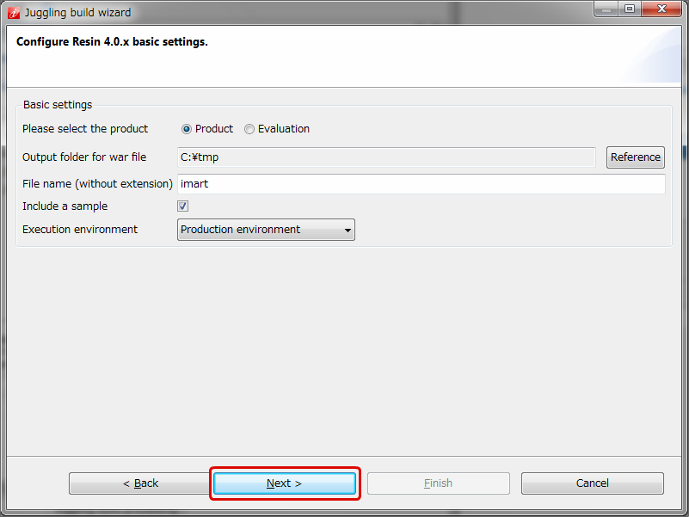Click the 'Execution environment' label
The width and height of the screenshot is (689, 517).
pos(80,230)
